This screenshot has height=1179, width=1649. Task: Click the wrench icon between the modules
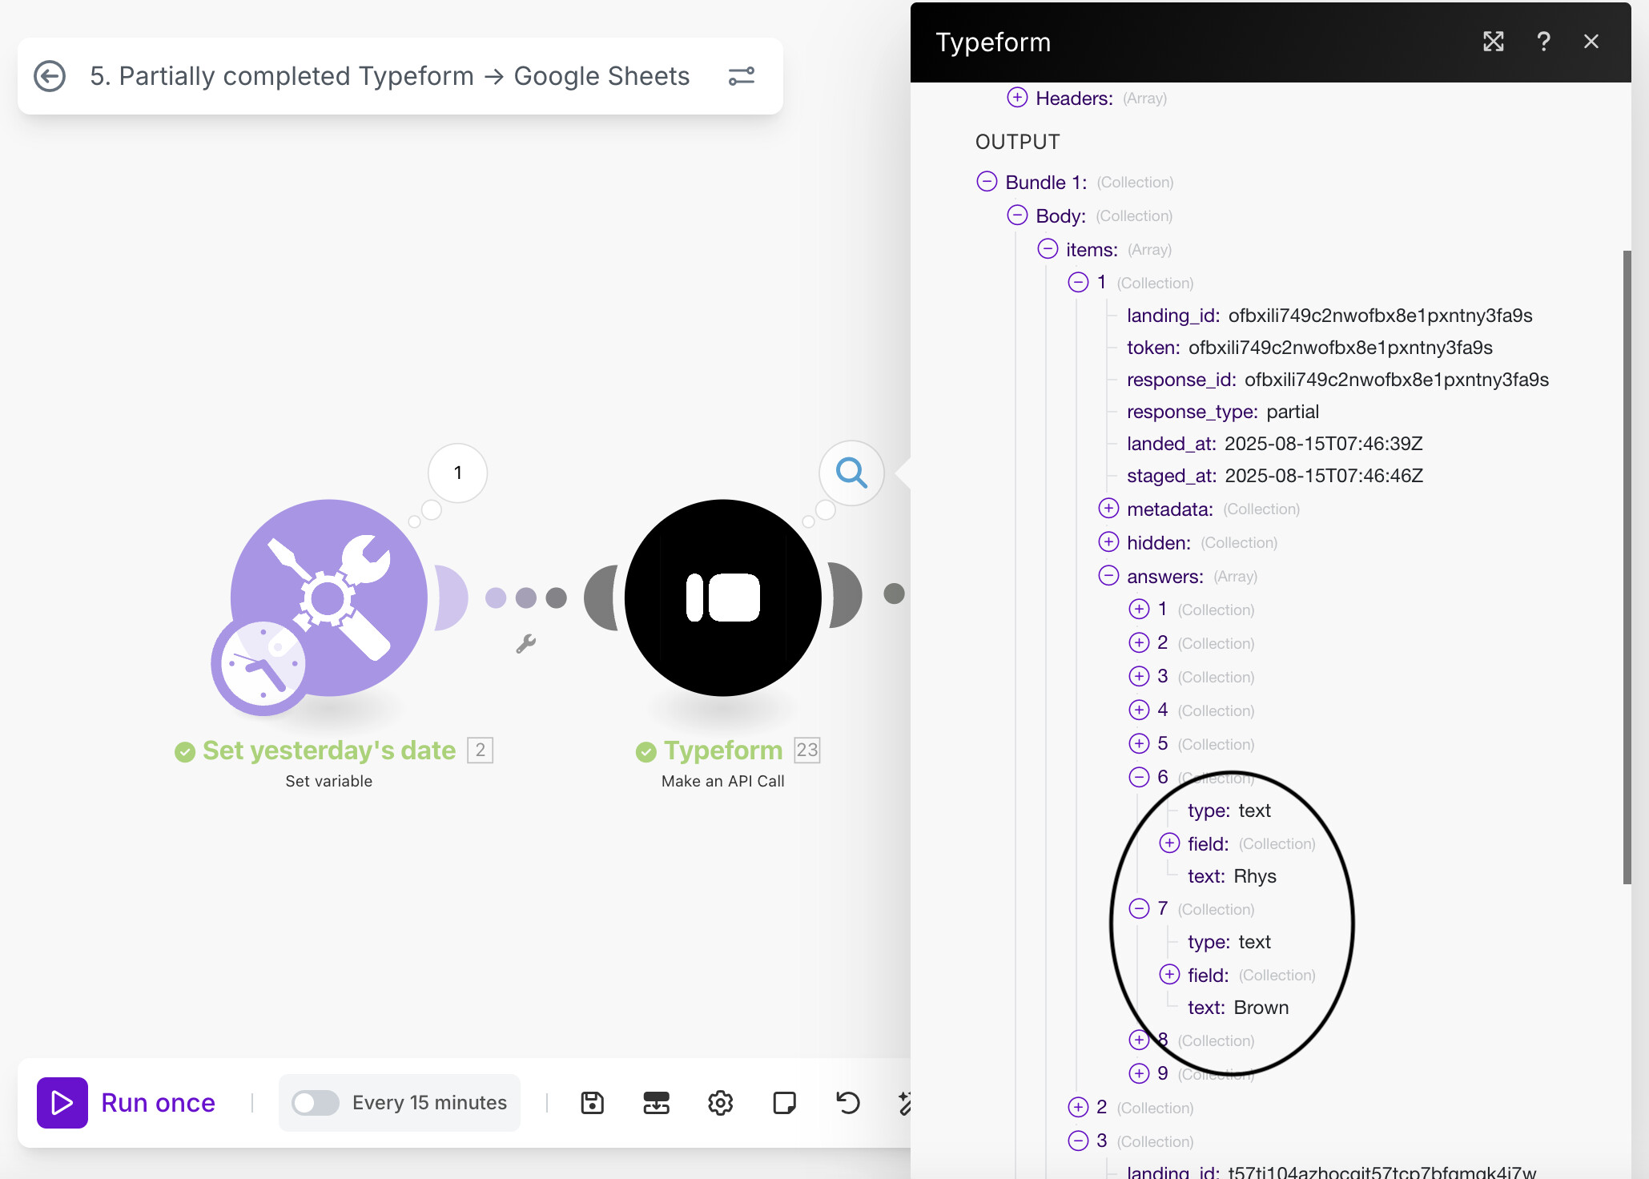tap(526, 646)
